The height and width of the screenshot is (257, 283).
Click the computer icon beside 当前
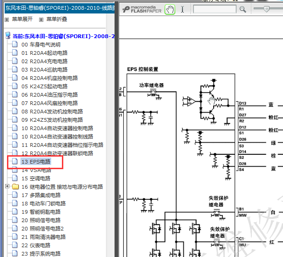[x=7, y=35]
